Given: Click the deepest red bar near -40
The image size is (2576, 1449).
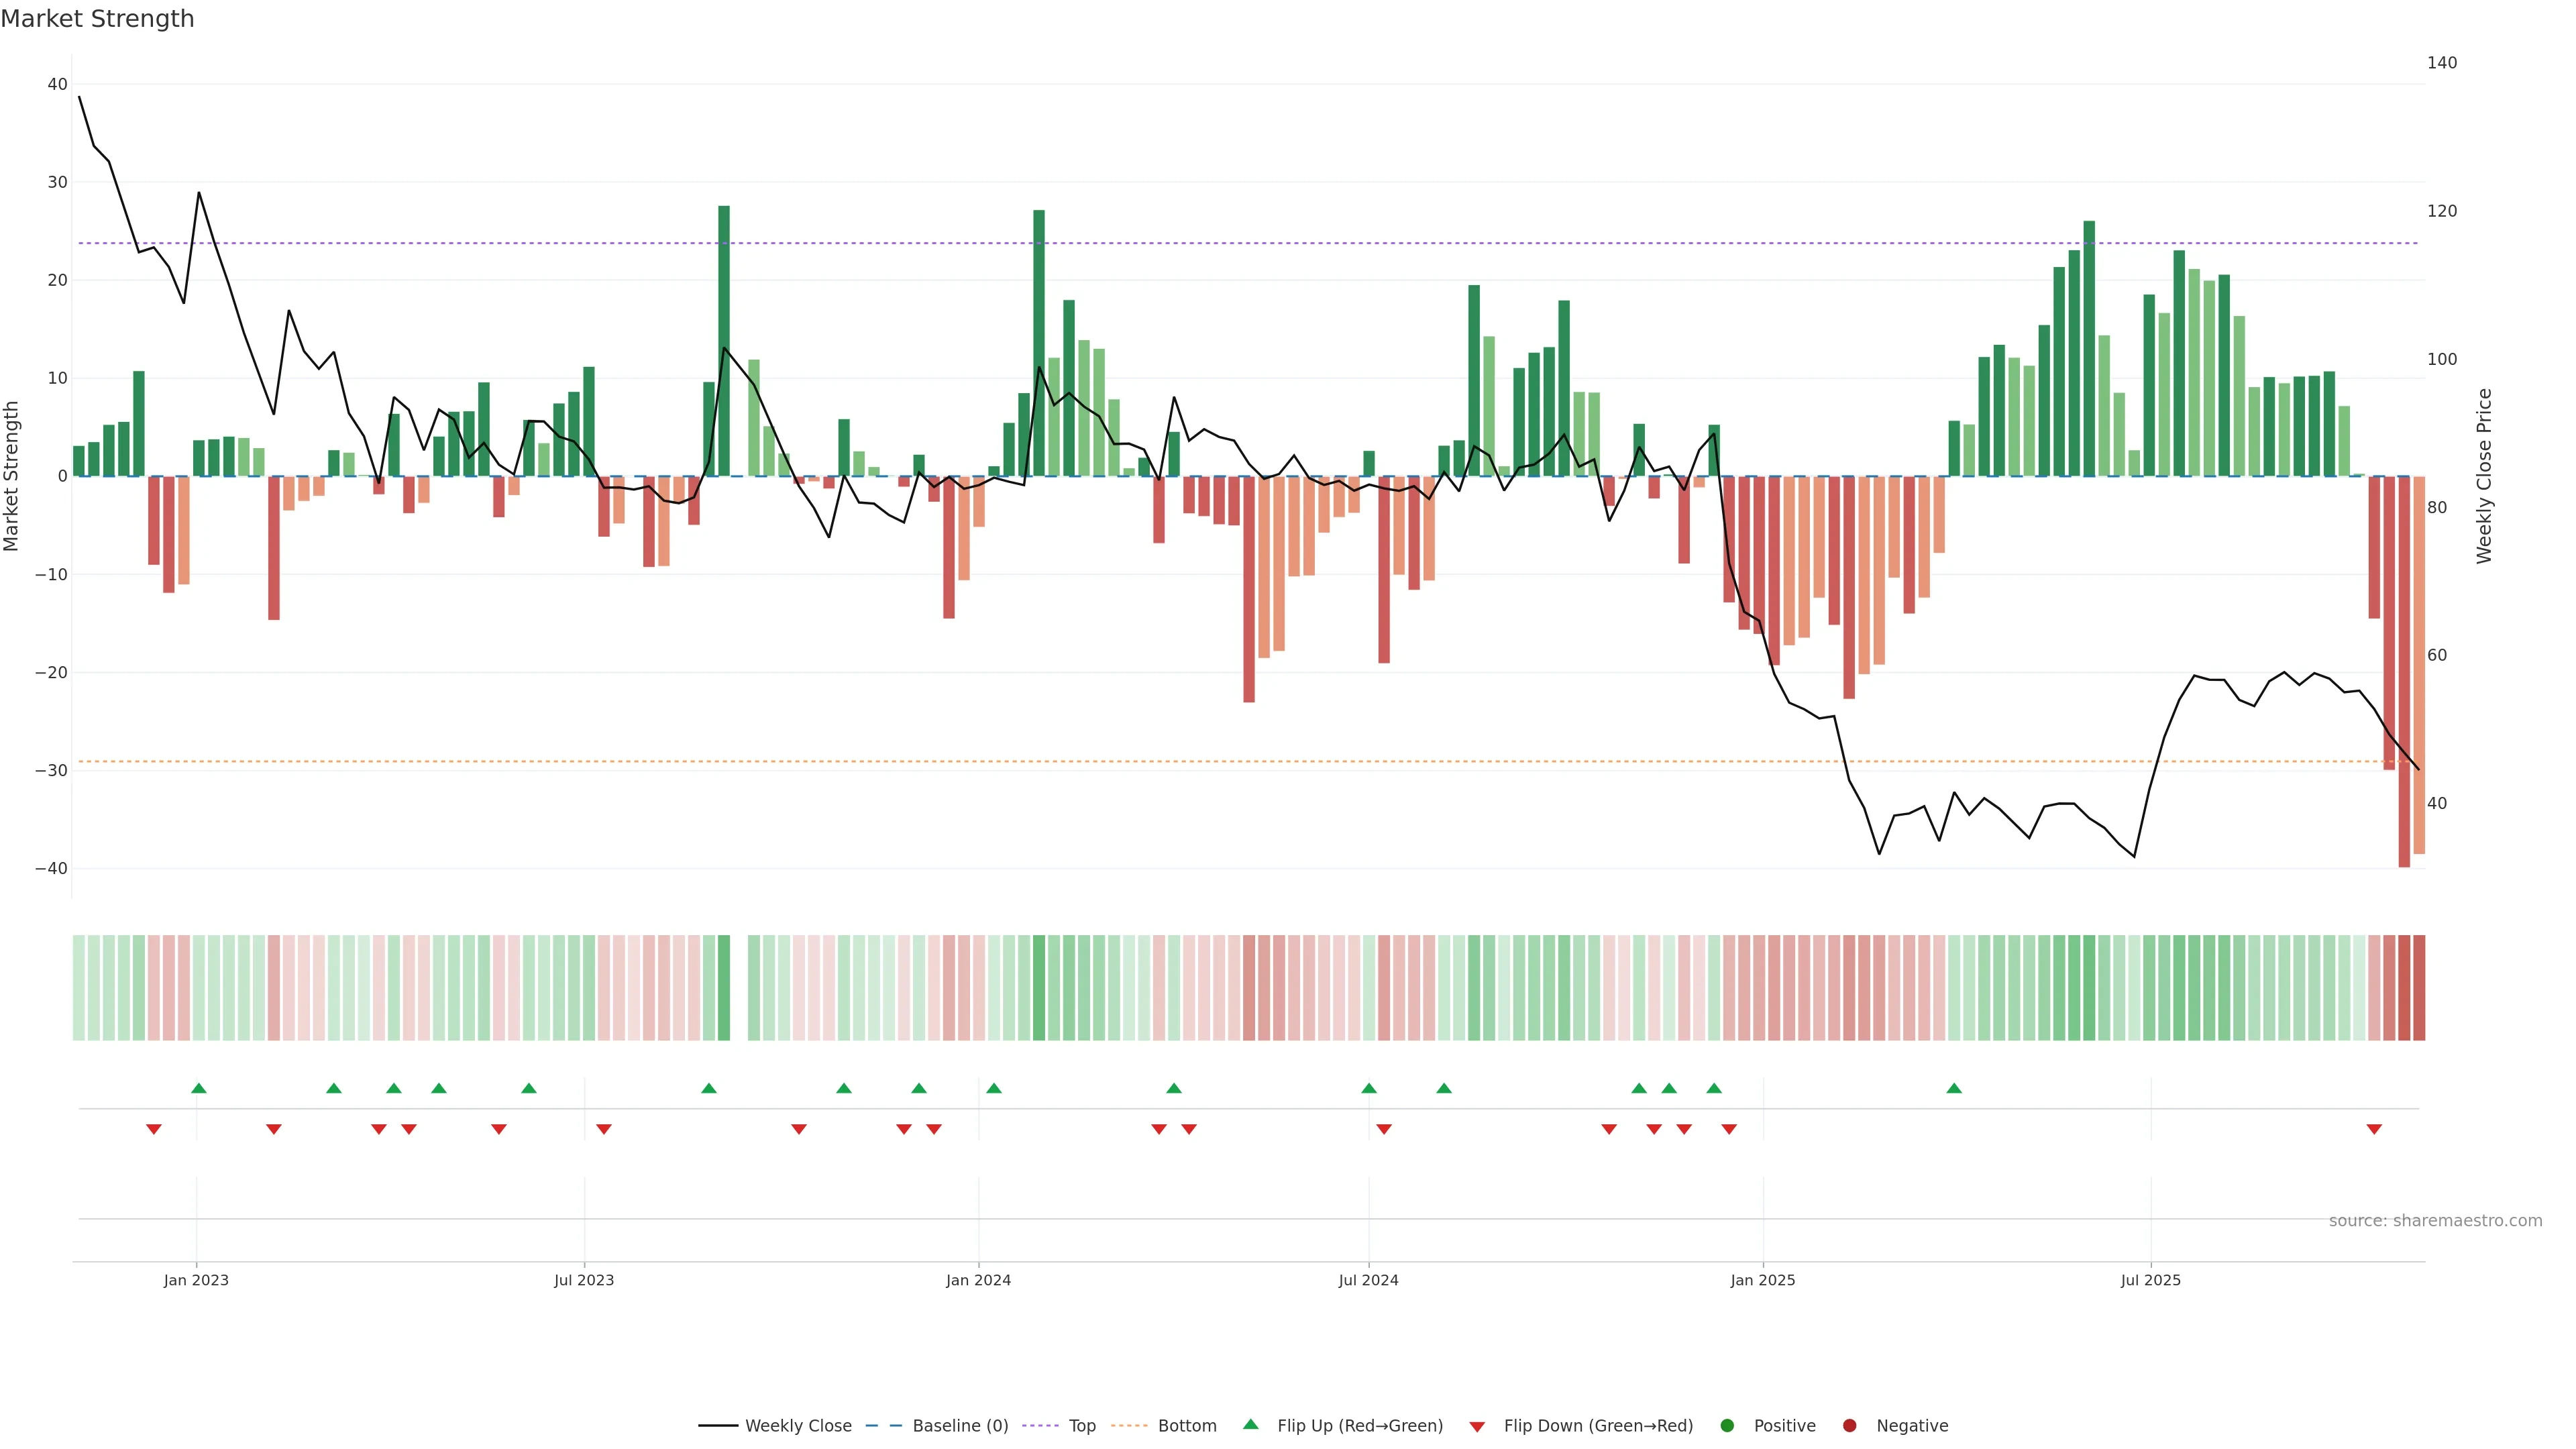Looking at the screenshot, I should pyautogui.click(x=2404, y=670).
